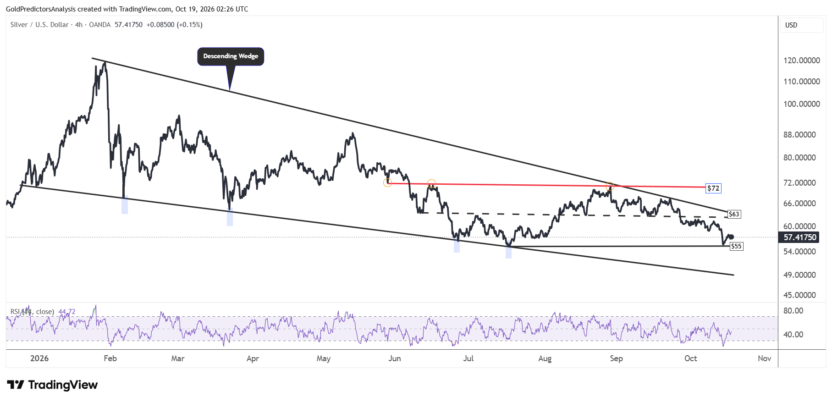Image resolution: width=832 pixels, height=402 pixels.
Task: Click the 45.00000 price axis label
Action: pyautogui.click(x=800, y=295)
